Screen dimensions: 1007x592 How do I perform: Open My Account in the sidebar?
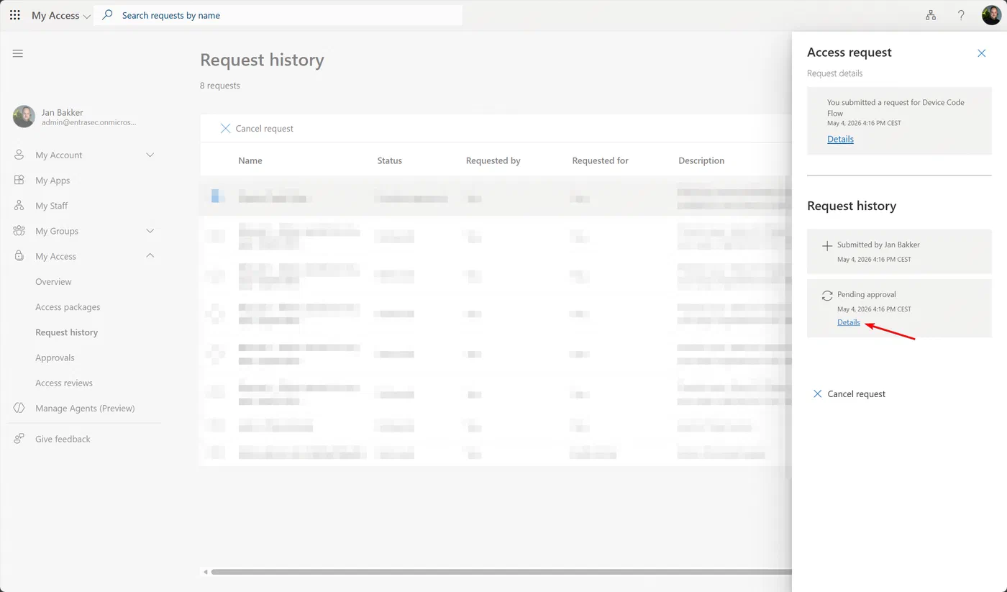point(59,155)
